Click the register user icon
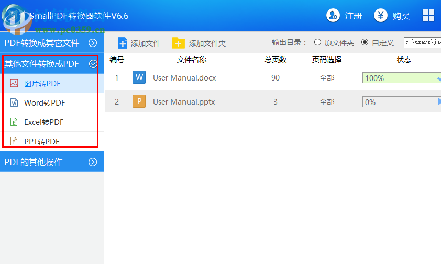The image size is (441, 264). point(333,15)
